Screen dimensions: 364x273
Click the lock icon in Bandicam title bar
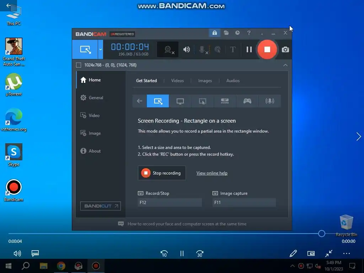pos(214,33)
